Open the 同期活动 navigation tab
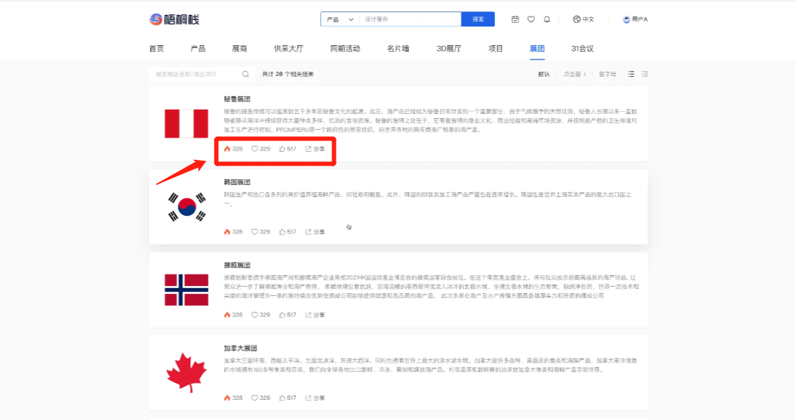The image size is (795, 420). coord(347,48)
